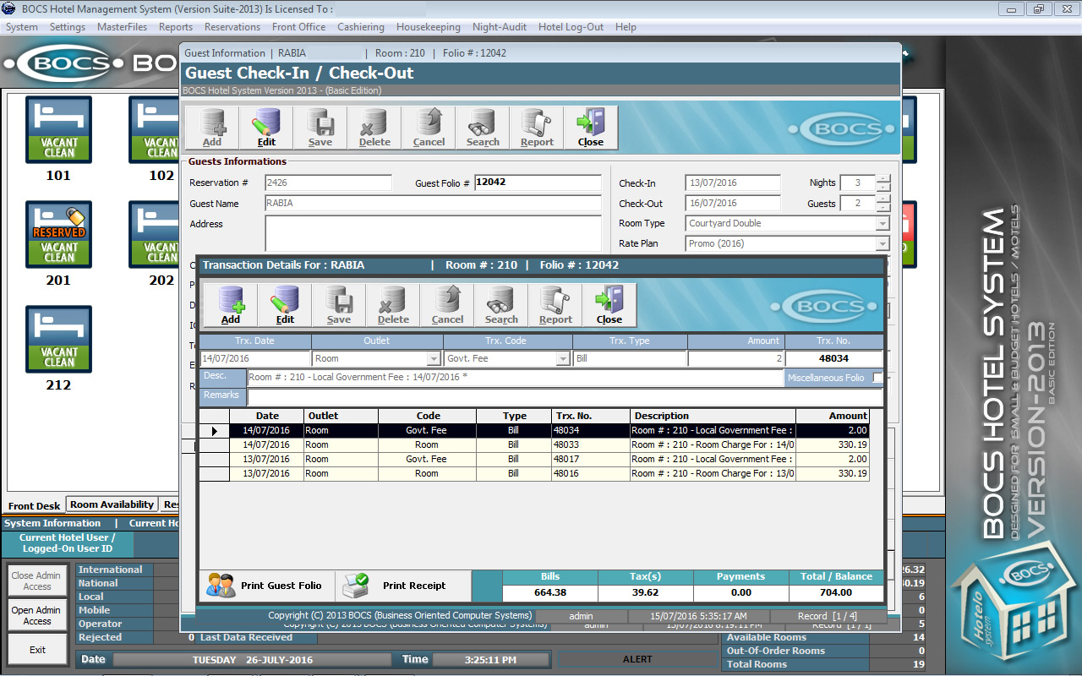Switch to the Front Desk tab
Image resolution: width=1082 pixels, height=676 pixels.
point(35,506)
